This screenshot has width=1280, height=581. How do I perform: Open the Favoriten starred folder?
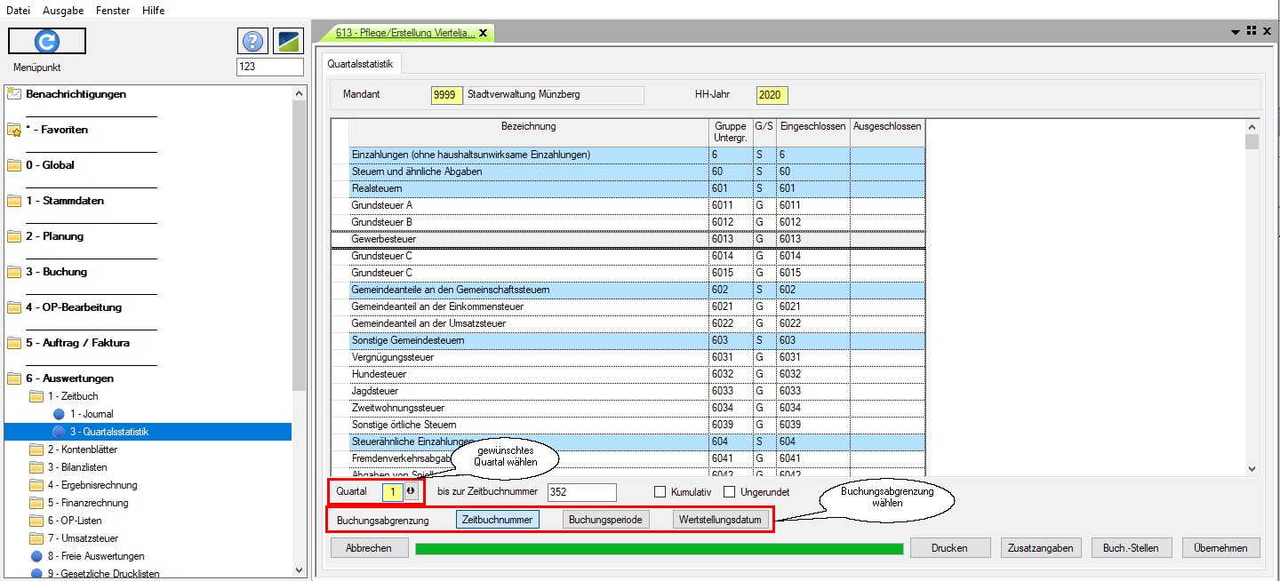(56, 130)
